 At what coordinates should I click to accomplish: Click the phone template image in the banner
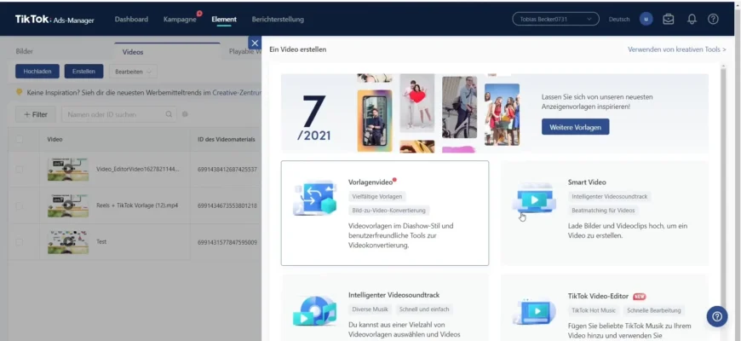[375, 120]
